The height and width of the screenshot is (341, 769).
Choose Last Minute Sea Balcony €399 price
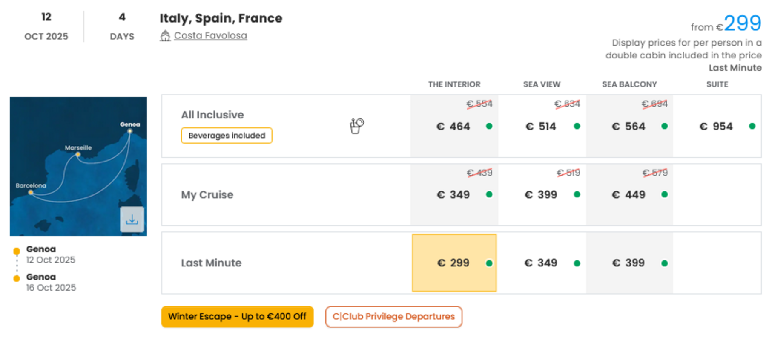[x=630, y=263]
